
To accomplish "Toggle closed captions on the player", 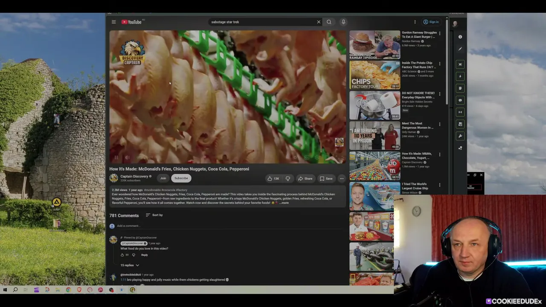I will tap(306, 158).
